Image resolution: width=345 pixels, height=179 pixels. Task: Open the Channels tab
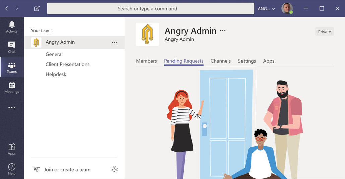click(x=221, y=61)
